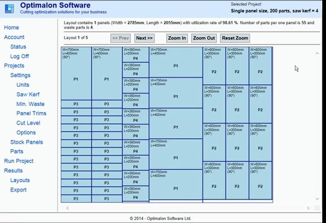Select Run Project in sidebar
The width and height of the screenshot is (326, 223).
click(x=19, y=161)
